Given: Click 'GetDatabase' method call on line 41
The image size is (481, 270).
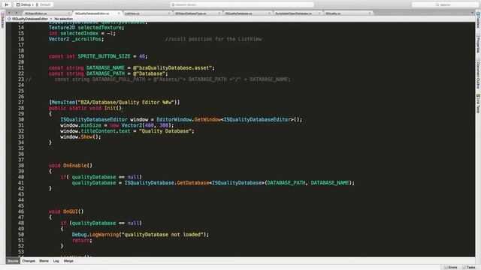Looking at the screenshot, I should 193,183.
